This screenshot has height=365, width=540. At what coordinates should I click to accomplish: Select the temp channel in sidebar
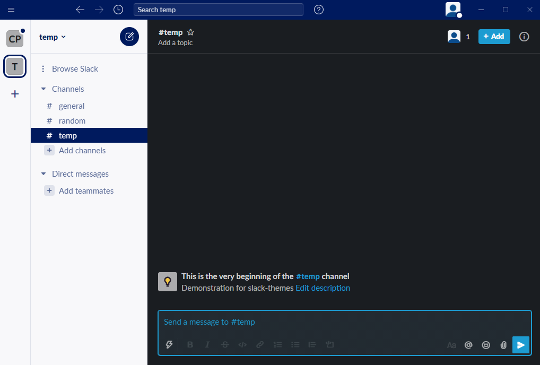click(x=89, y=136)
